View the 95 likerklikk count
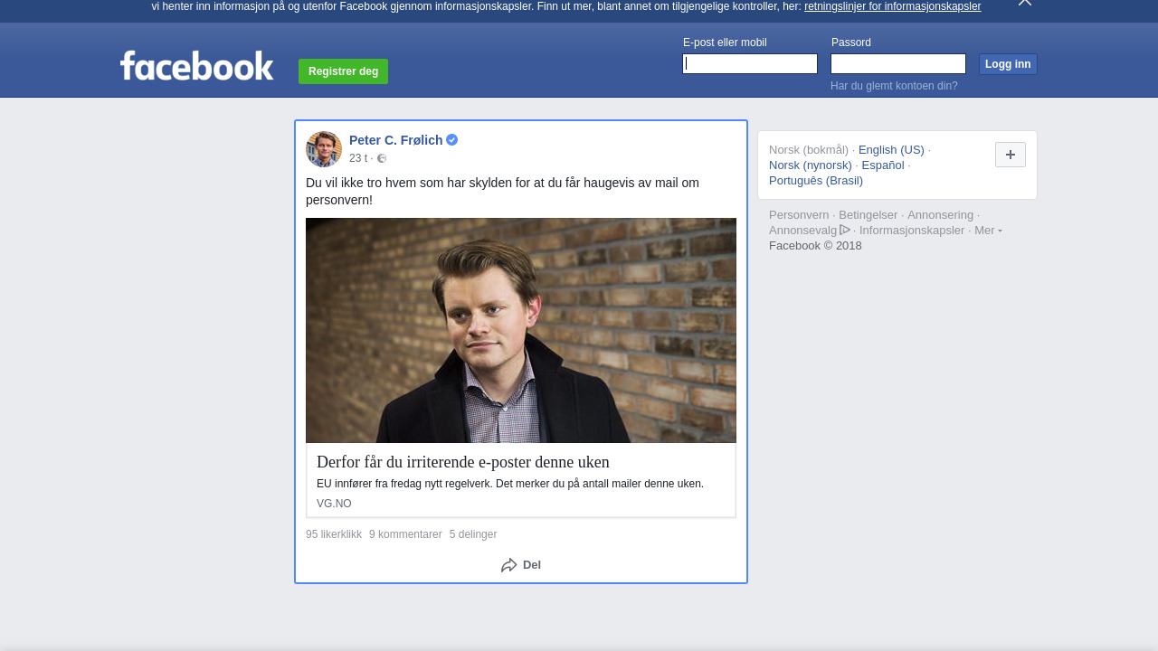 click(334, 534)
